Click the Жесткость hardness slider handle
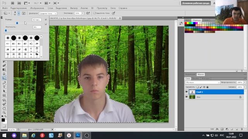 coord(6,31)
